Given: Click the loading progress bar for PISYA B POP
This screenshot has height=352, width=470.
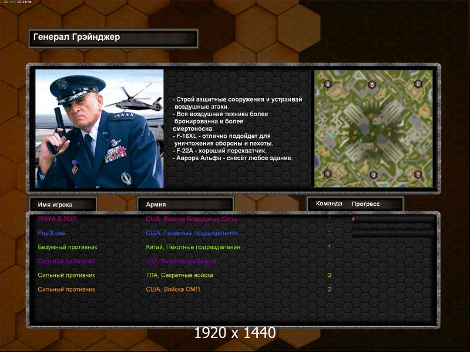Looking at the screenshot, I should (x=393, y=219).
